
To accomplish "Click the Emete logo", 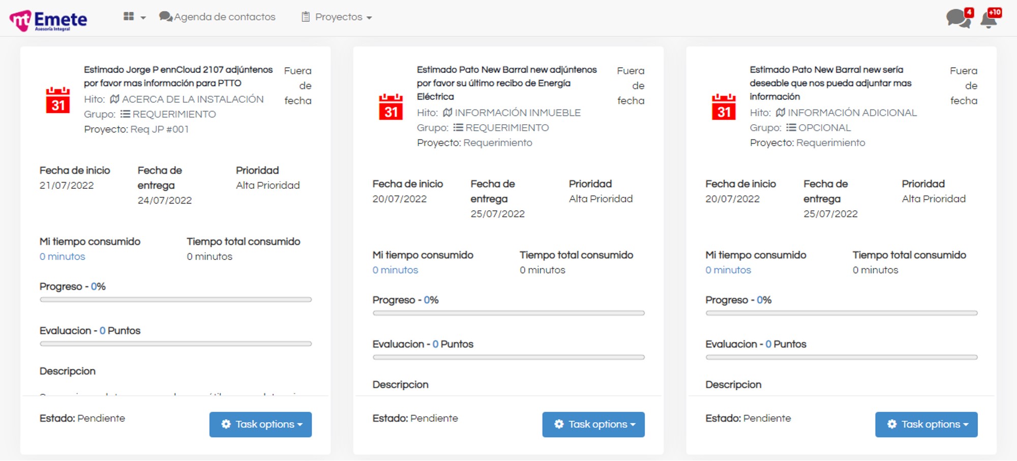I will [48, 20].
